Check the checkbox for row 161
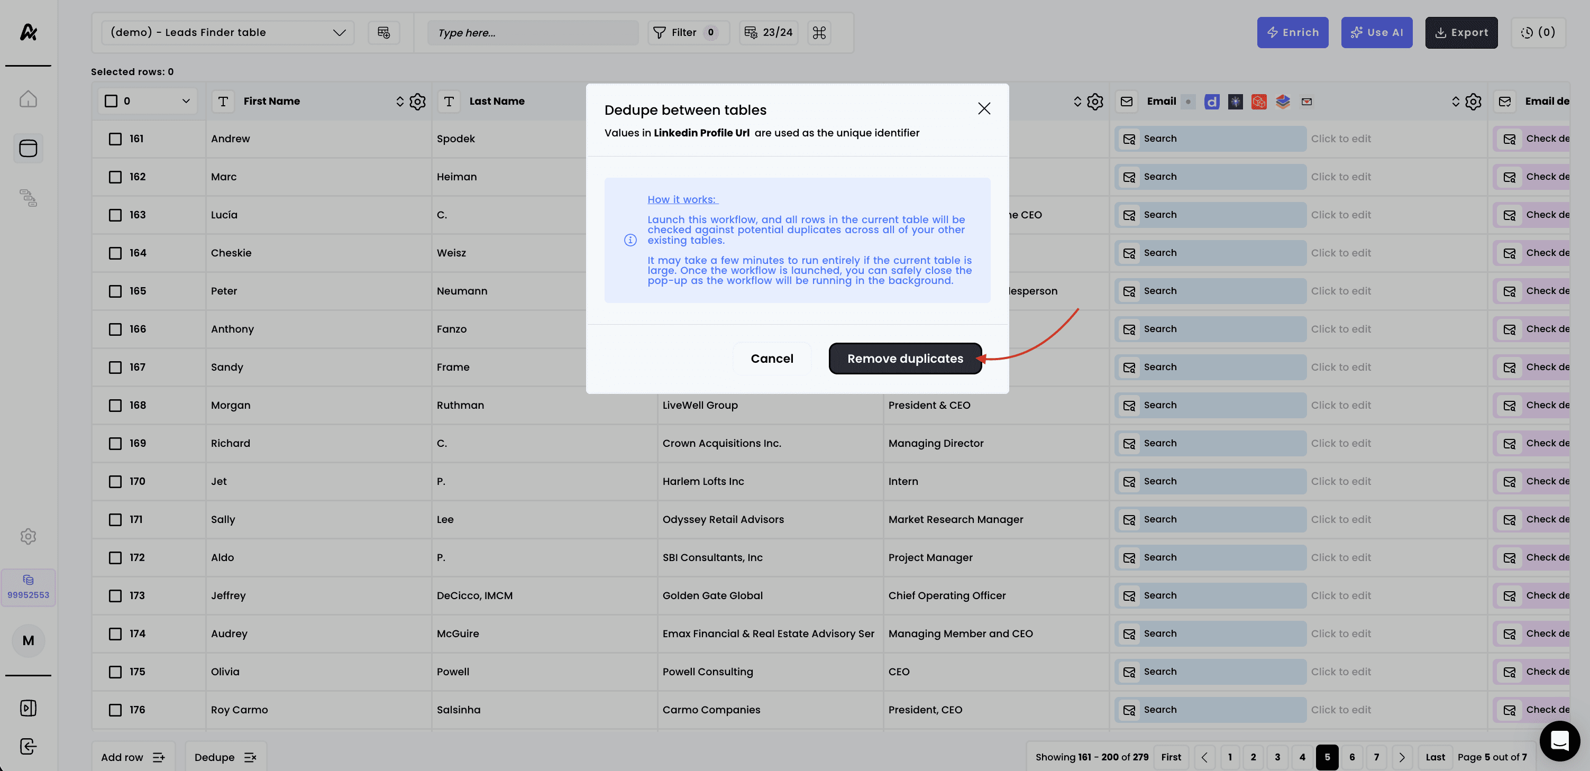 [x=115, y=139]
